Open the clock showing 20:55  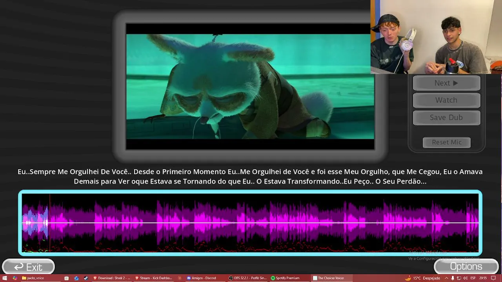point(483,278)
